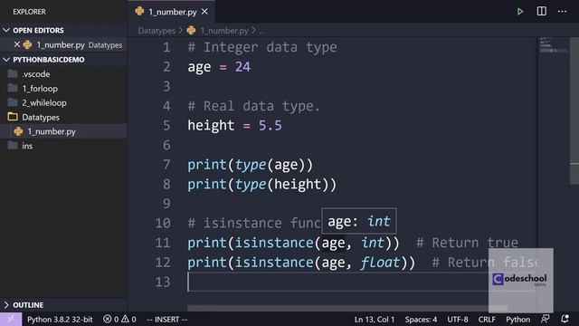
Task: Click the EXPLORER panel title
Action: tap(29, 12)
